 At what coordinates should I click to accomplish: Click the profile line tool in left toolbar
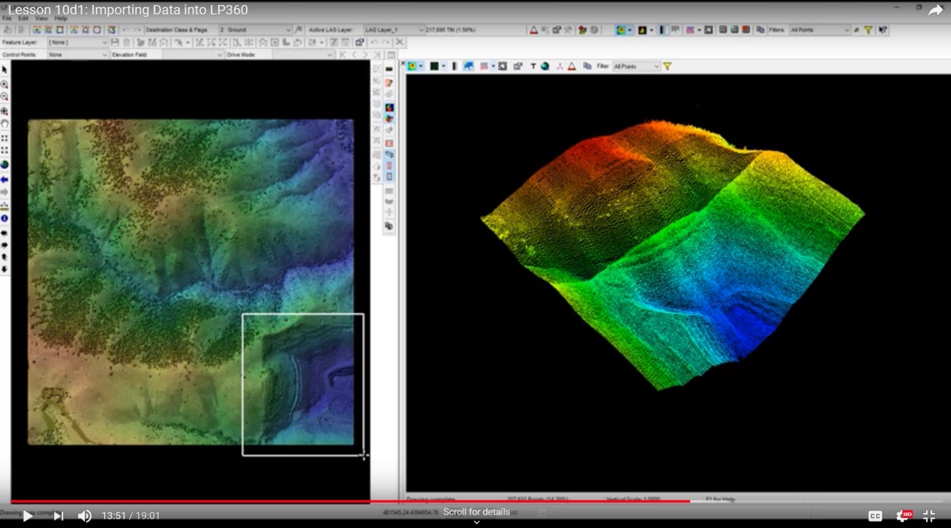pos(4,206)
